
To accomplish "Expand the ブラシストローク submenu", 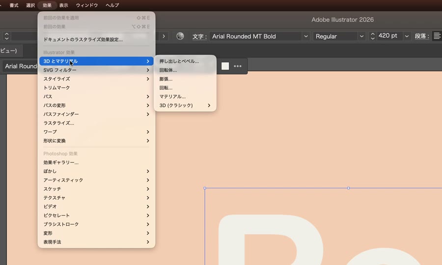I will click(96, 224).
